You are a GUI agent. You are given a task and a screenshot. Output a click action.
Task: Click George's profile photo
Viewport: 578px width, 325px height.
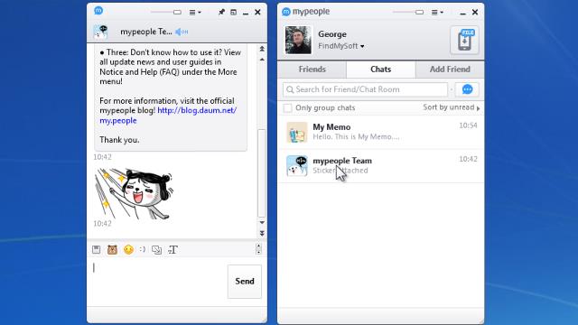click(298, 40)
